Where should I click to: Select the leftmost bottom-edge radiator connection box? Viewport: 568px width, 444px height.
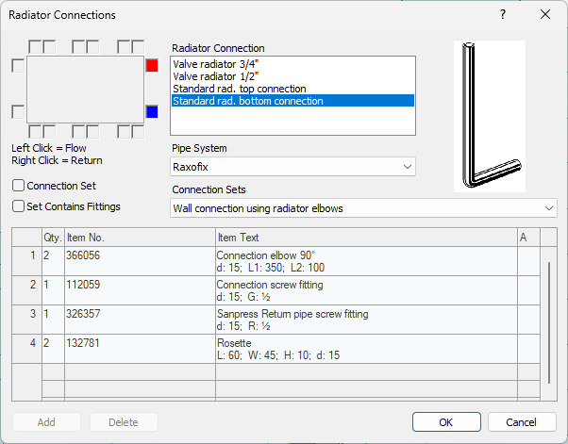(x=35, y=132)
